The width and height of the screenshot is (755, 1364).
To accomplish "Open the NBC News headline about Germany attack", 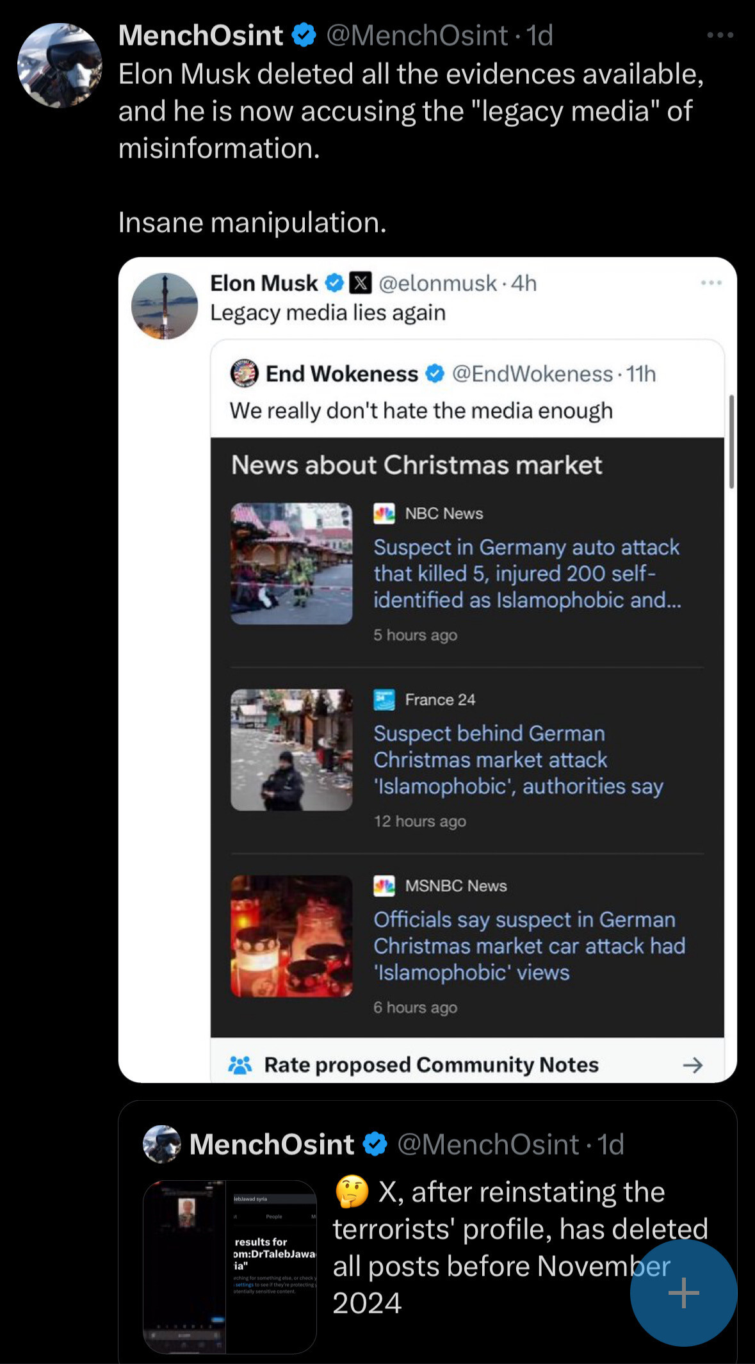I will click(x=526, y=573).
